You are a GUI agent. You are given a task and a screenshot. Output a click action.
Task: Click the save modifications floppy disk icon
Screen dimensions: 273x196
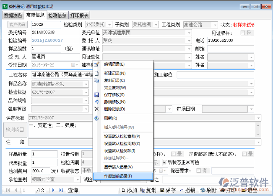(97, 95)
